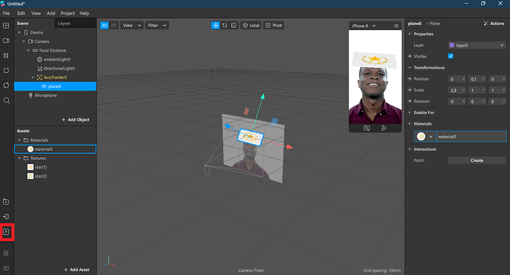Switch viewport to 2D mode

[x=113, y=25]
